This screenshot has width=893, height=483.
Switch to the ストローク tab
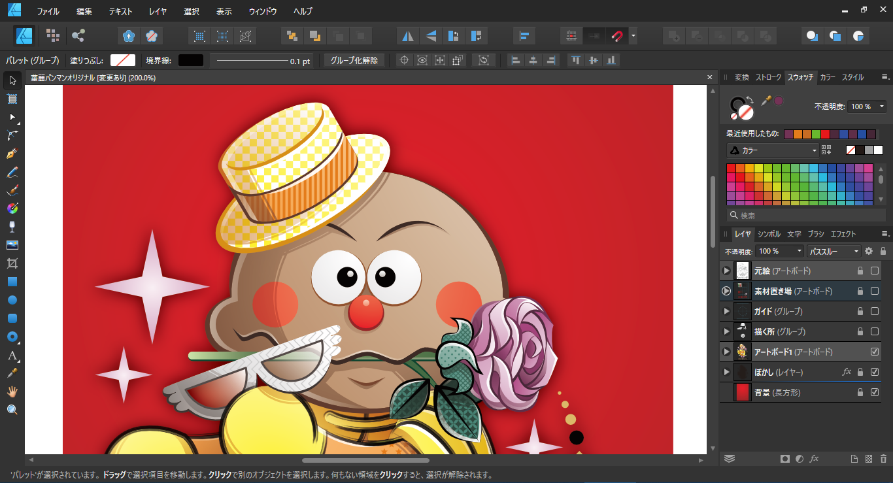pyautogui.click(x=768, y=77)
